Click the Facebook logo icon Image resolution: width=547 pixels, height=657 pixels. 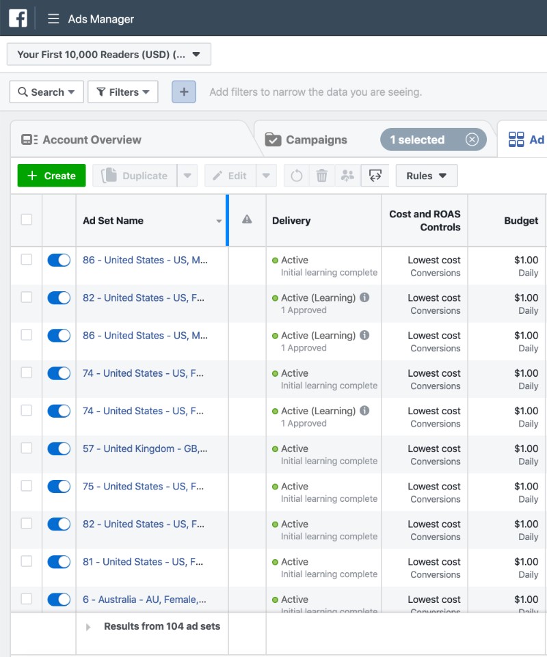(x=18, y=18)
